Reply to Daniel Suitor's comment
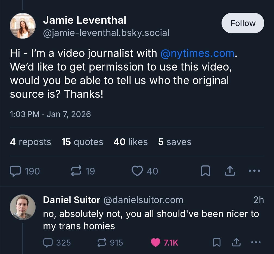The width and height of the screenshot is (274, 254). [x=48, y=242]
